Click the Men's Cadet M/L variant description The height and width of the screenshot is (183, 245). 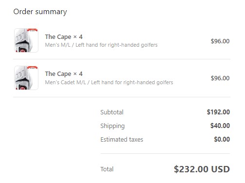[109, 82]
